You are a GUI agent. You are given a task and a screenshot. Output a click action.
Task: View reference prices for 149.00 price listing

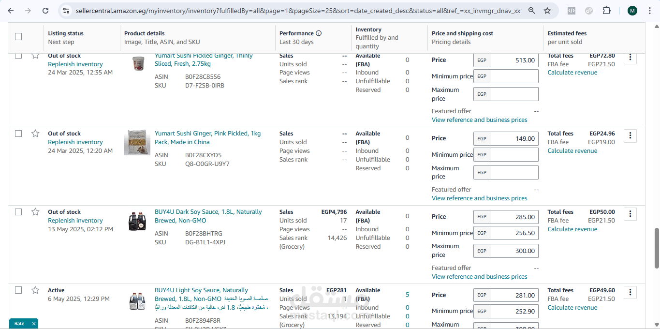coord(479,198)
